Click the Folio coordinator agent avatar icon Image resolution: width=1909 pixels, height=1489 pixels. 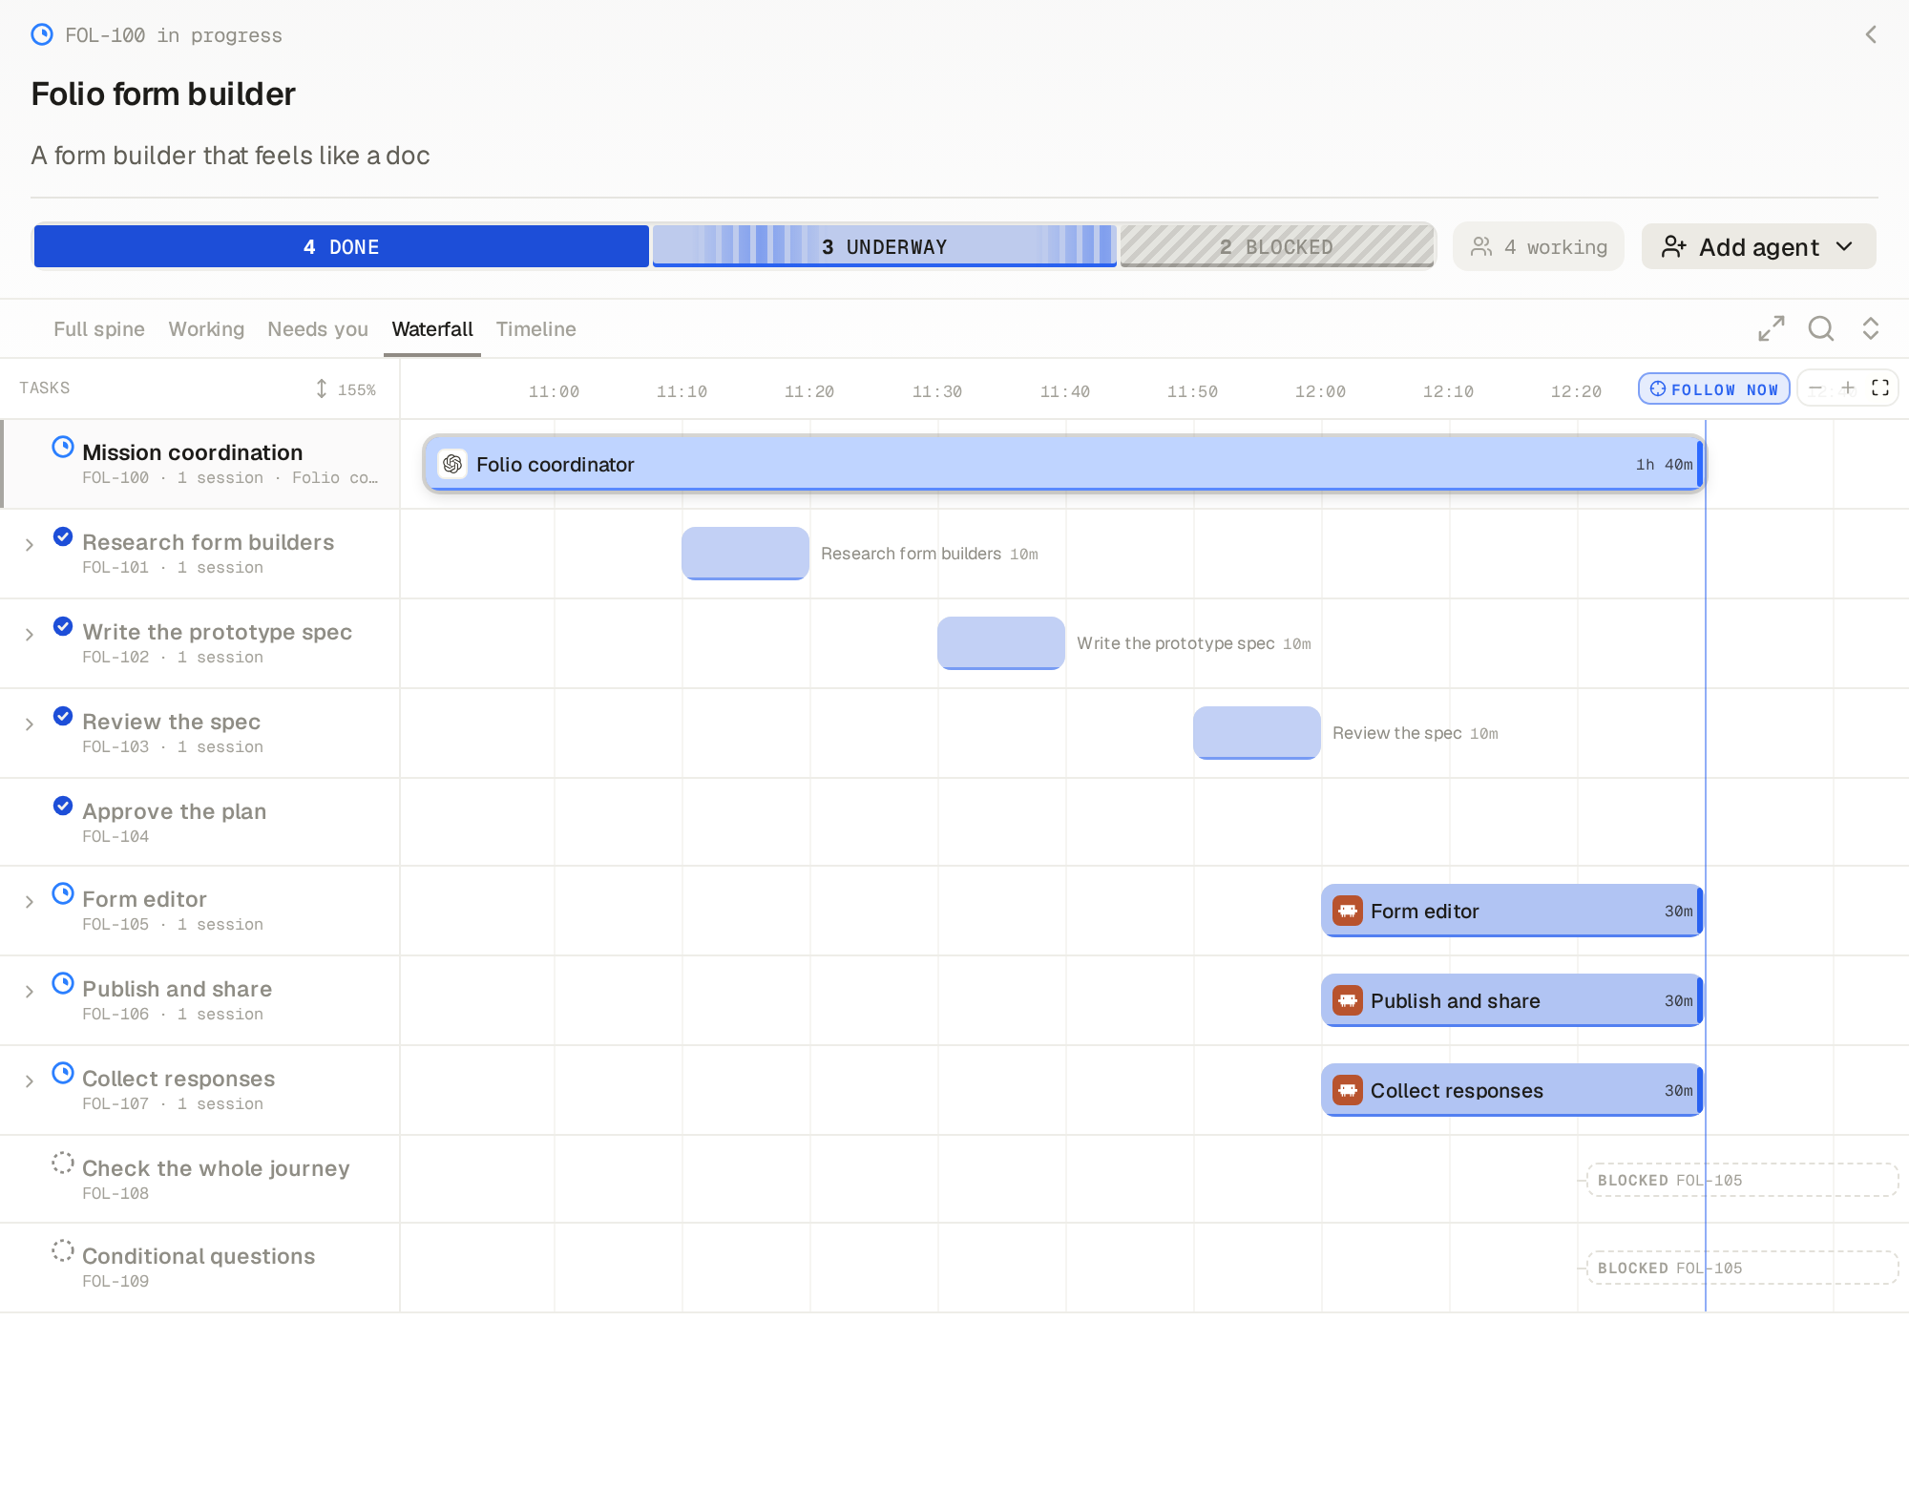click(452, 464)
